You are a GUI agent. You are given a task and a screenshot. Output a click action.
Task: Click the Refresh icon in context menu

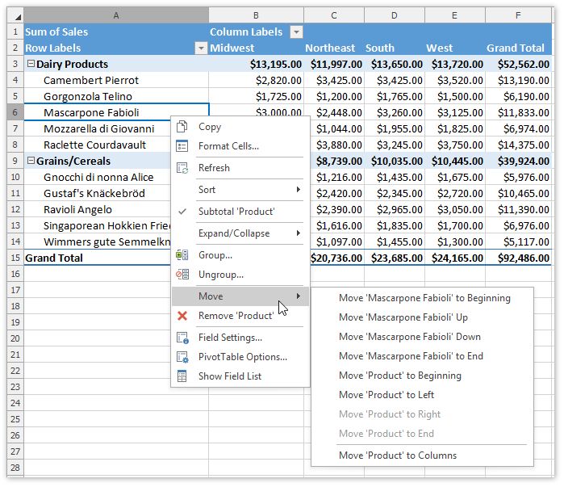tap(182, 168)
